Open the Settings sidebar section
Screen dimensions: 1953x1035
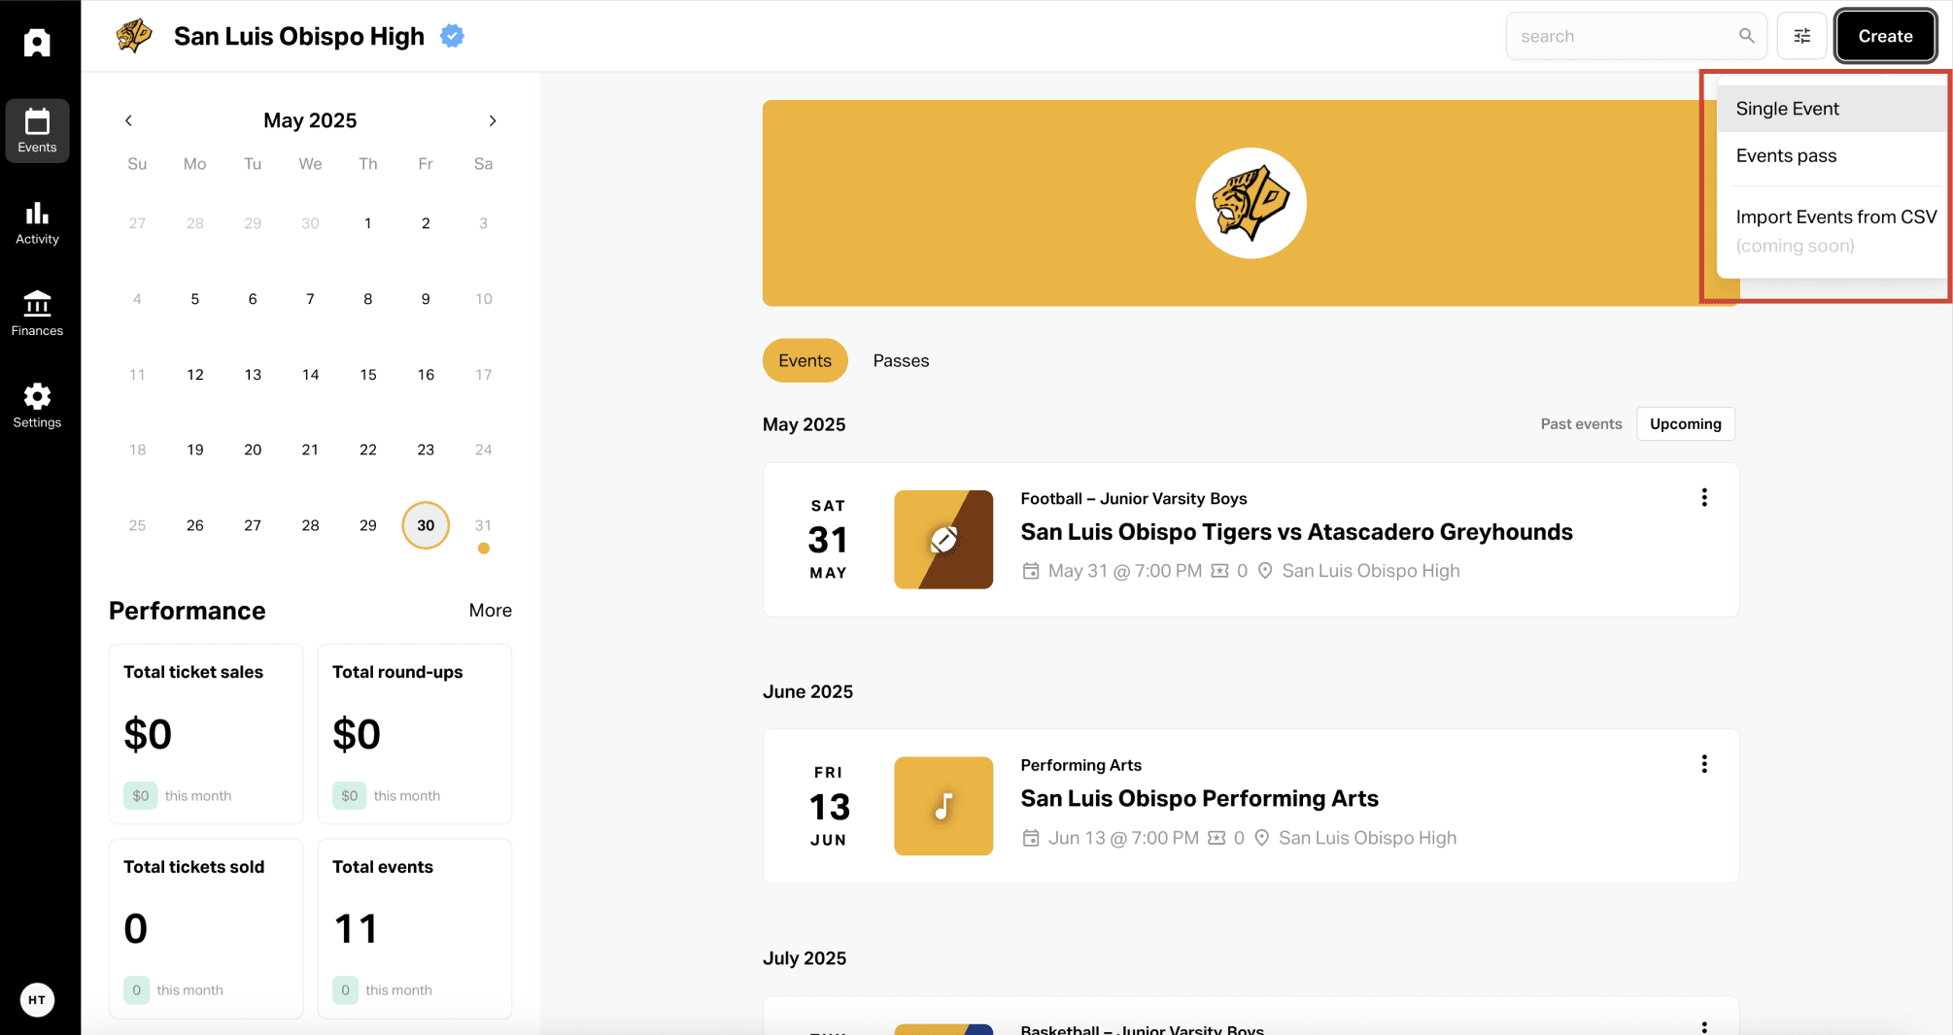point(37,406)
